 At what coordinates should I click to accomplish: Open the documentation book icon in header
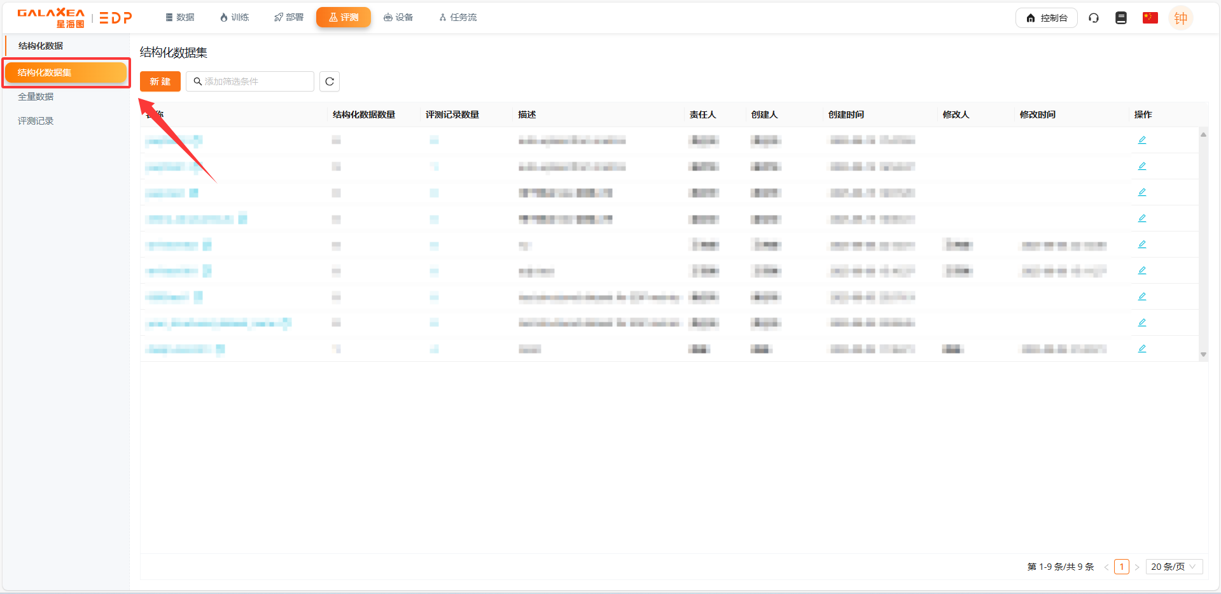[1121, 18]
